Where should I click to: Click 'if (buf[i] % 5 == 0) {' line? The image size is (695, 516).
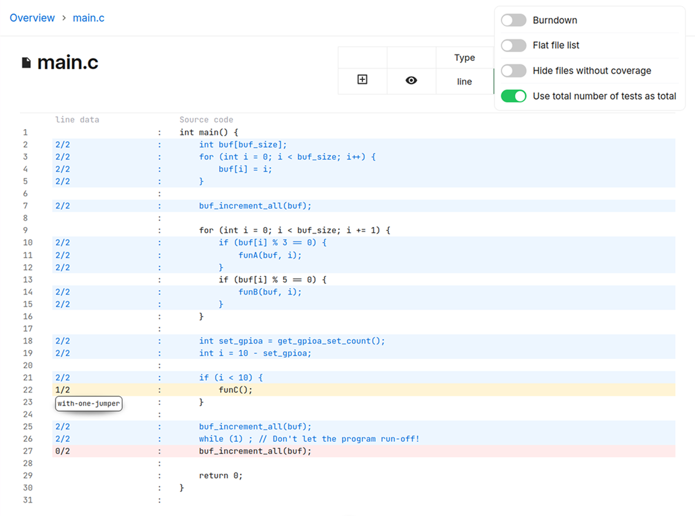pyautogui.click(x=272, y=280)
